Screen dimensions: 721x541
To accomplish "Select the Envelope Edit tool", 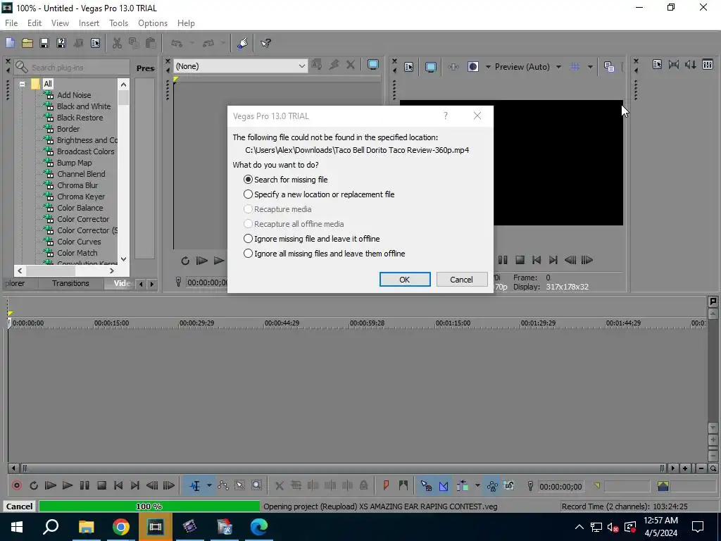I will coord(223,486).
